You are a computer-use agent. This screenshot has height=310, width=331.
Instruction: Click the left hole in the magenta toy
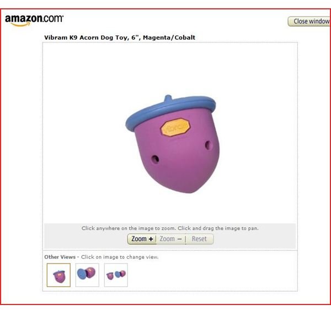tap(156, 159)
